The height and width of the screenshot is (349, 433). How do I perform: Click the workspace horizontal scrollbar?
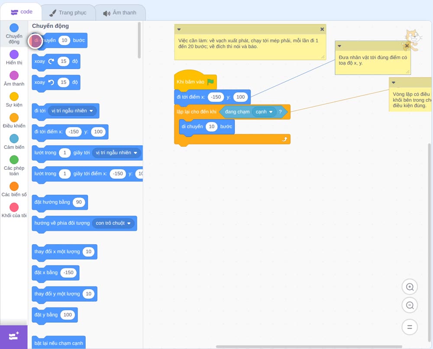(309, 346)
